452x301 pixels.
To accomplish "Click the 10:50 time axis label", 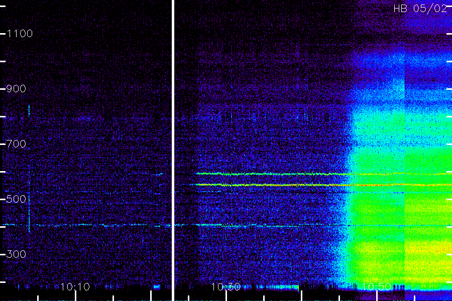I will tap(377, 287).
